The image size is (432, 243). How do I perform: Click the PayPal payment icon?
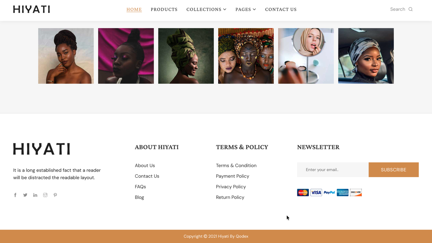329,192
